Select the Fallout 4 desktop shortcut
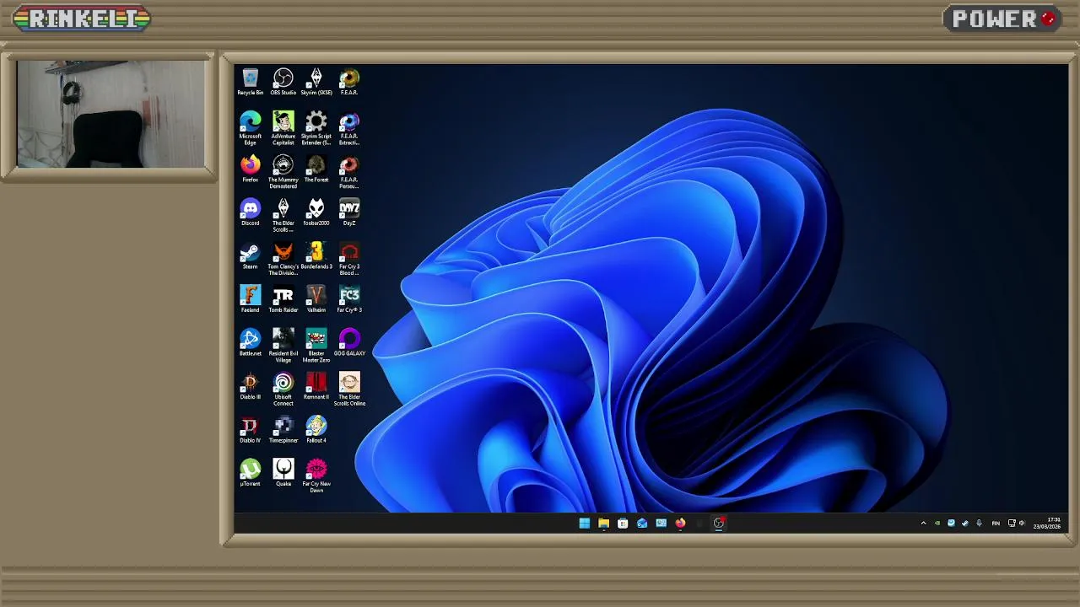 click(316, 430)
